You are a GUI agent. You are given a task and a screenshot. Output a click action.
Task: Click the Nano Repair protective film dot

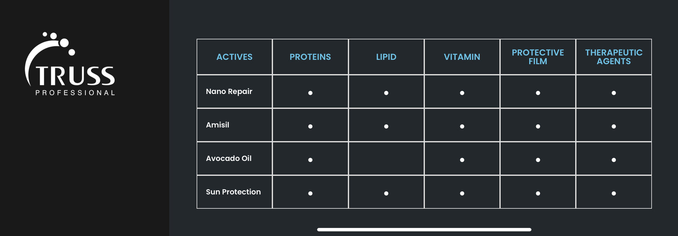coord(538,93)
